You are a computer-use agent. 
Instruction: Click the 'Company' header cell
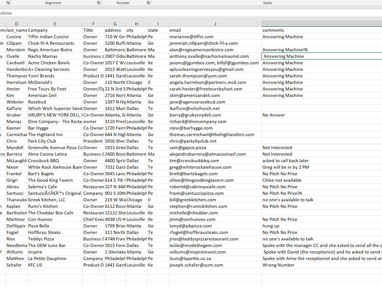click(55, 30)
